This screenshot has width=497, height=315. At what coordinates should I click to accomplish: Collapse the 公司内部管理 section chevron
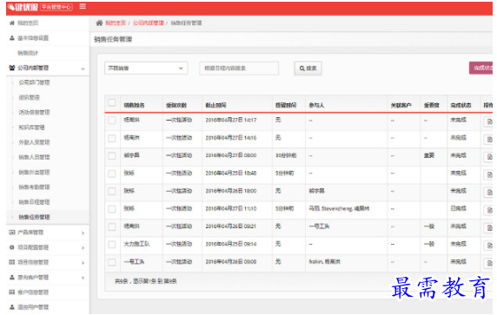tap(83, 69)
